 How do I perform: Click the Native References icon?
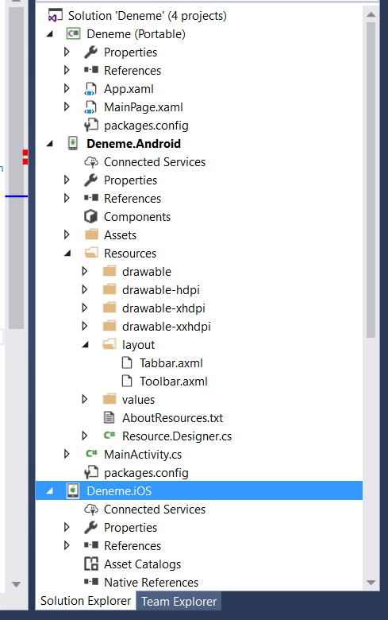[x=91, y=582]
